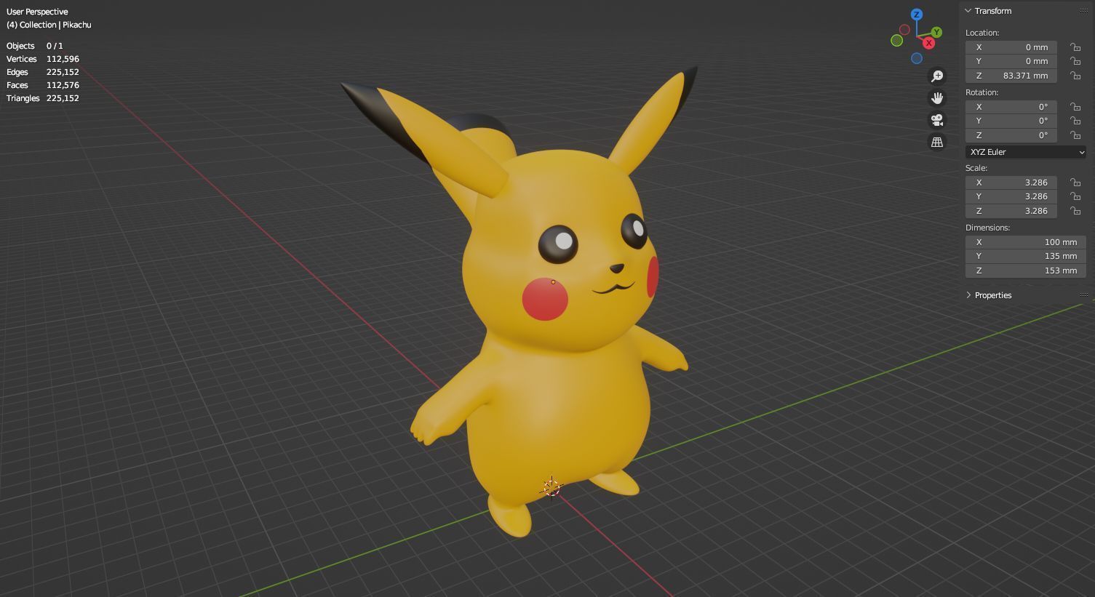Click Rotation Z field
The image size is (1095, 597).
pos(1011,135)
